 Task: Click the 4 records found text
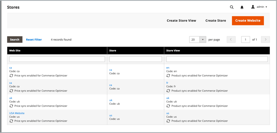point(61,40)
